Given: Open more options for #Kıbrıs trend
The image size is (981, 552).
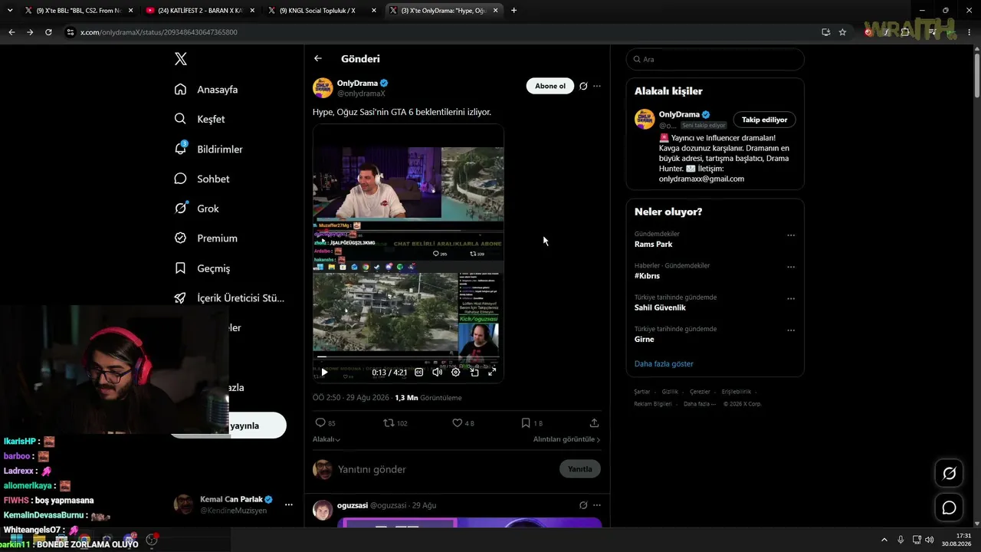Looking at the screenshot, I should click(791, 267).
